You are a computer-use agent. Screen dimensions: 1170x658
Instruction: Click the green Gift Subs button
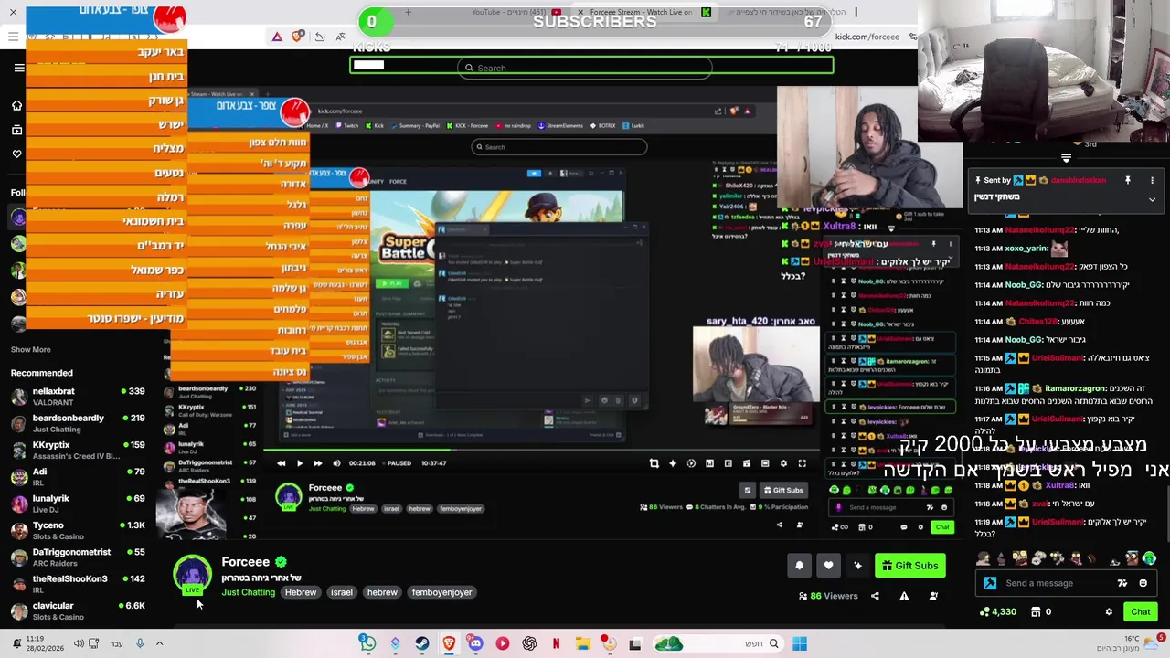909,566
